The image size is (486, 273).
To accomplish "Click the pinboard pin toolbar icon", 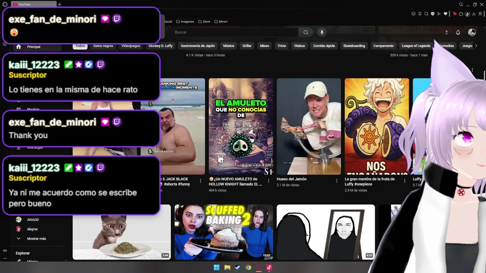I will pos(420,14).
